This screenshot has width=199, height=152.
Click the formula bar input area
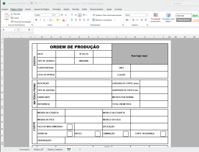click(x=116, y=31)
